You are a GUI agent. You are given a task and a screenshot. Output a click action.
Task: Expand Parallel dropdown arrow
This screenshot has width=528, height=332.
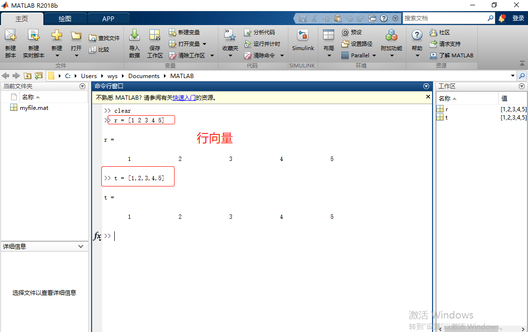tap(374, 55)
